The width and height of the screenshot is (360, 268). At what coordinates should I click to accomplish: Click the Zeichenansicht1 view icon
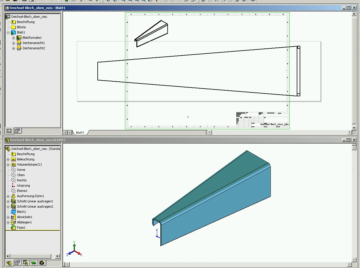19,43
